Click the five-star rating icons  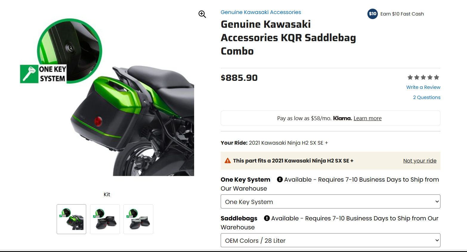point(423,78)
